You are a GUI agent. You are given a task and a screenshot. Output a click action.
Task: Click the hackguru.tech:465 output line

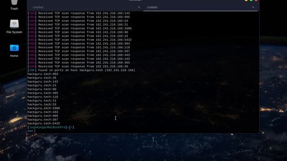[43, 93]
